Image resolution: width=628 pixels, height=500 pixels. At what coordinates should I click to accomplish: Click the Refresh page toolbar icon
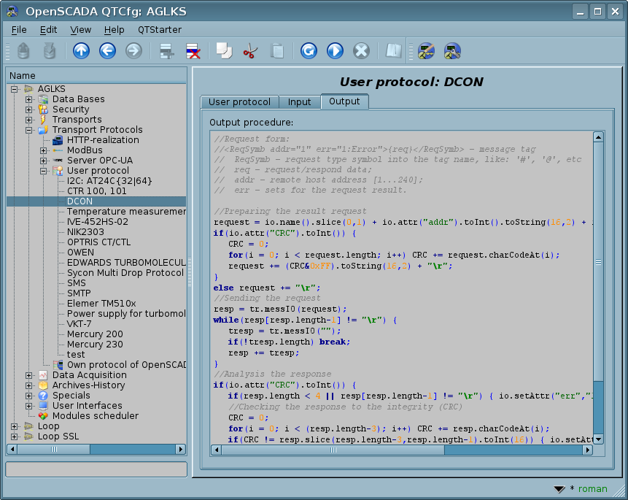(x=309, y=50)
